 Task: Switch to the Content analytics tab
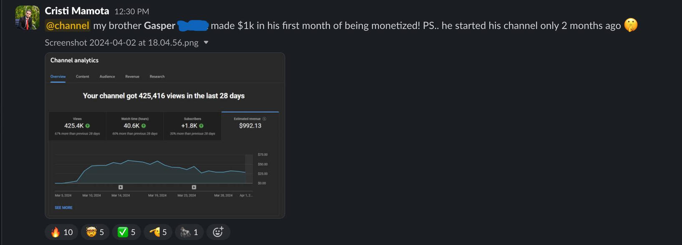coord(82,77)
